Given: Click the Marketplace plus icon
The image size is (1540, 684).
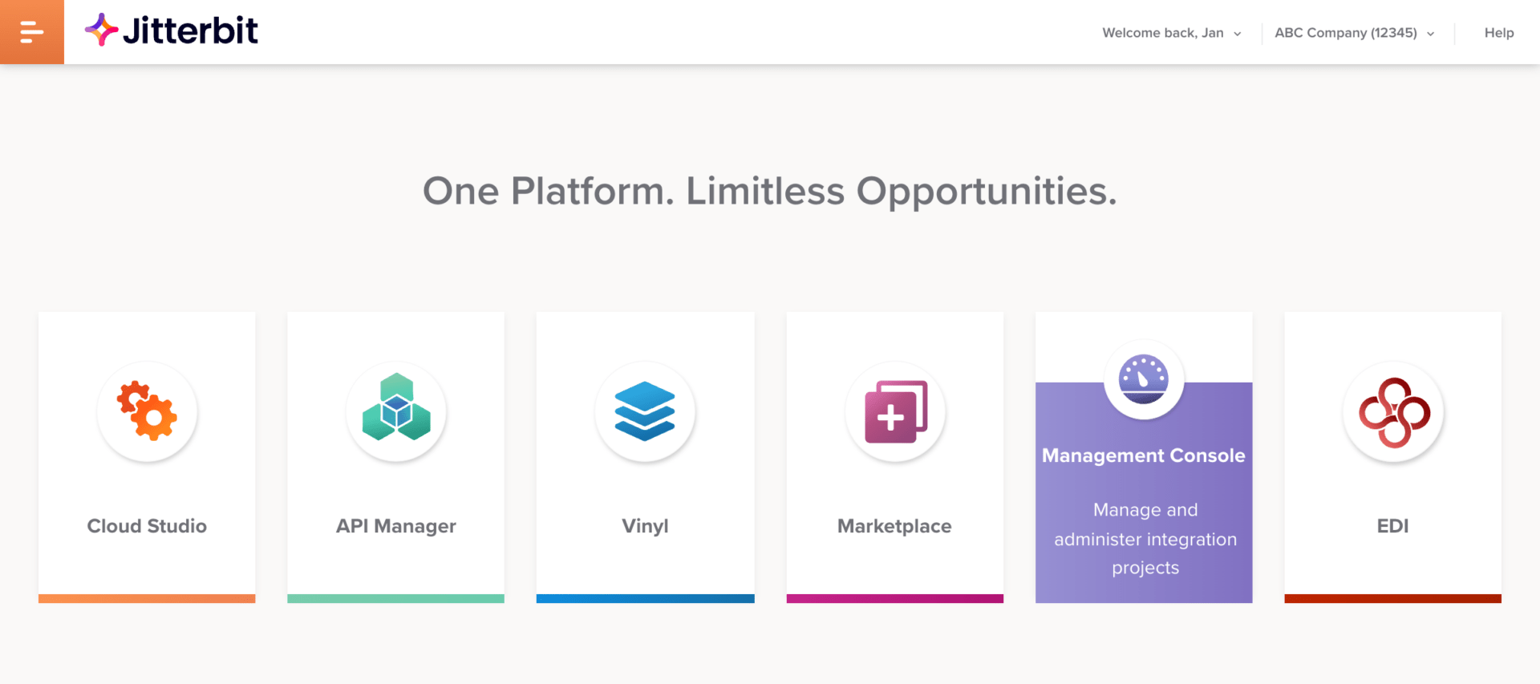Looking at the screenshot, I should 895,412.
